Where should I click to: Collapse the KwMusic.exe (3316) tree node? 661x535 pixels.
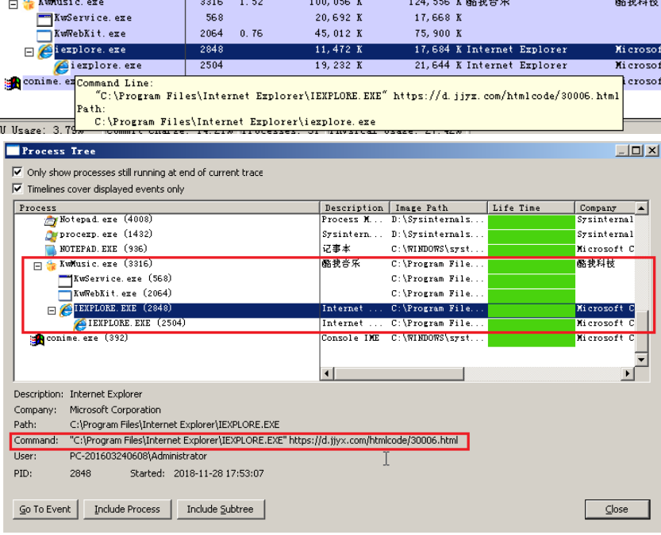(37, 266)
